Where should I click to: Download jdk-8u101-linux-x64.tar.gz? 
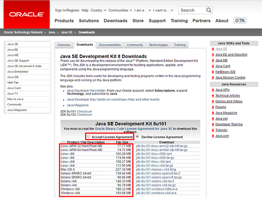[x=154, y=166]
